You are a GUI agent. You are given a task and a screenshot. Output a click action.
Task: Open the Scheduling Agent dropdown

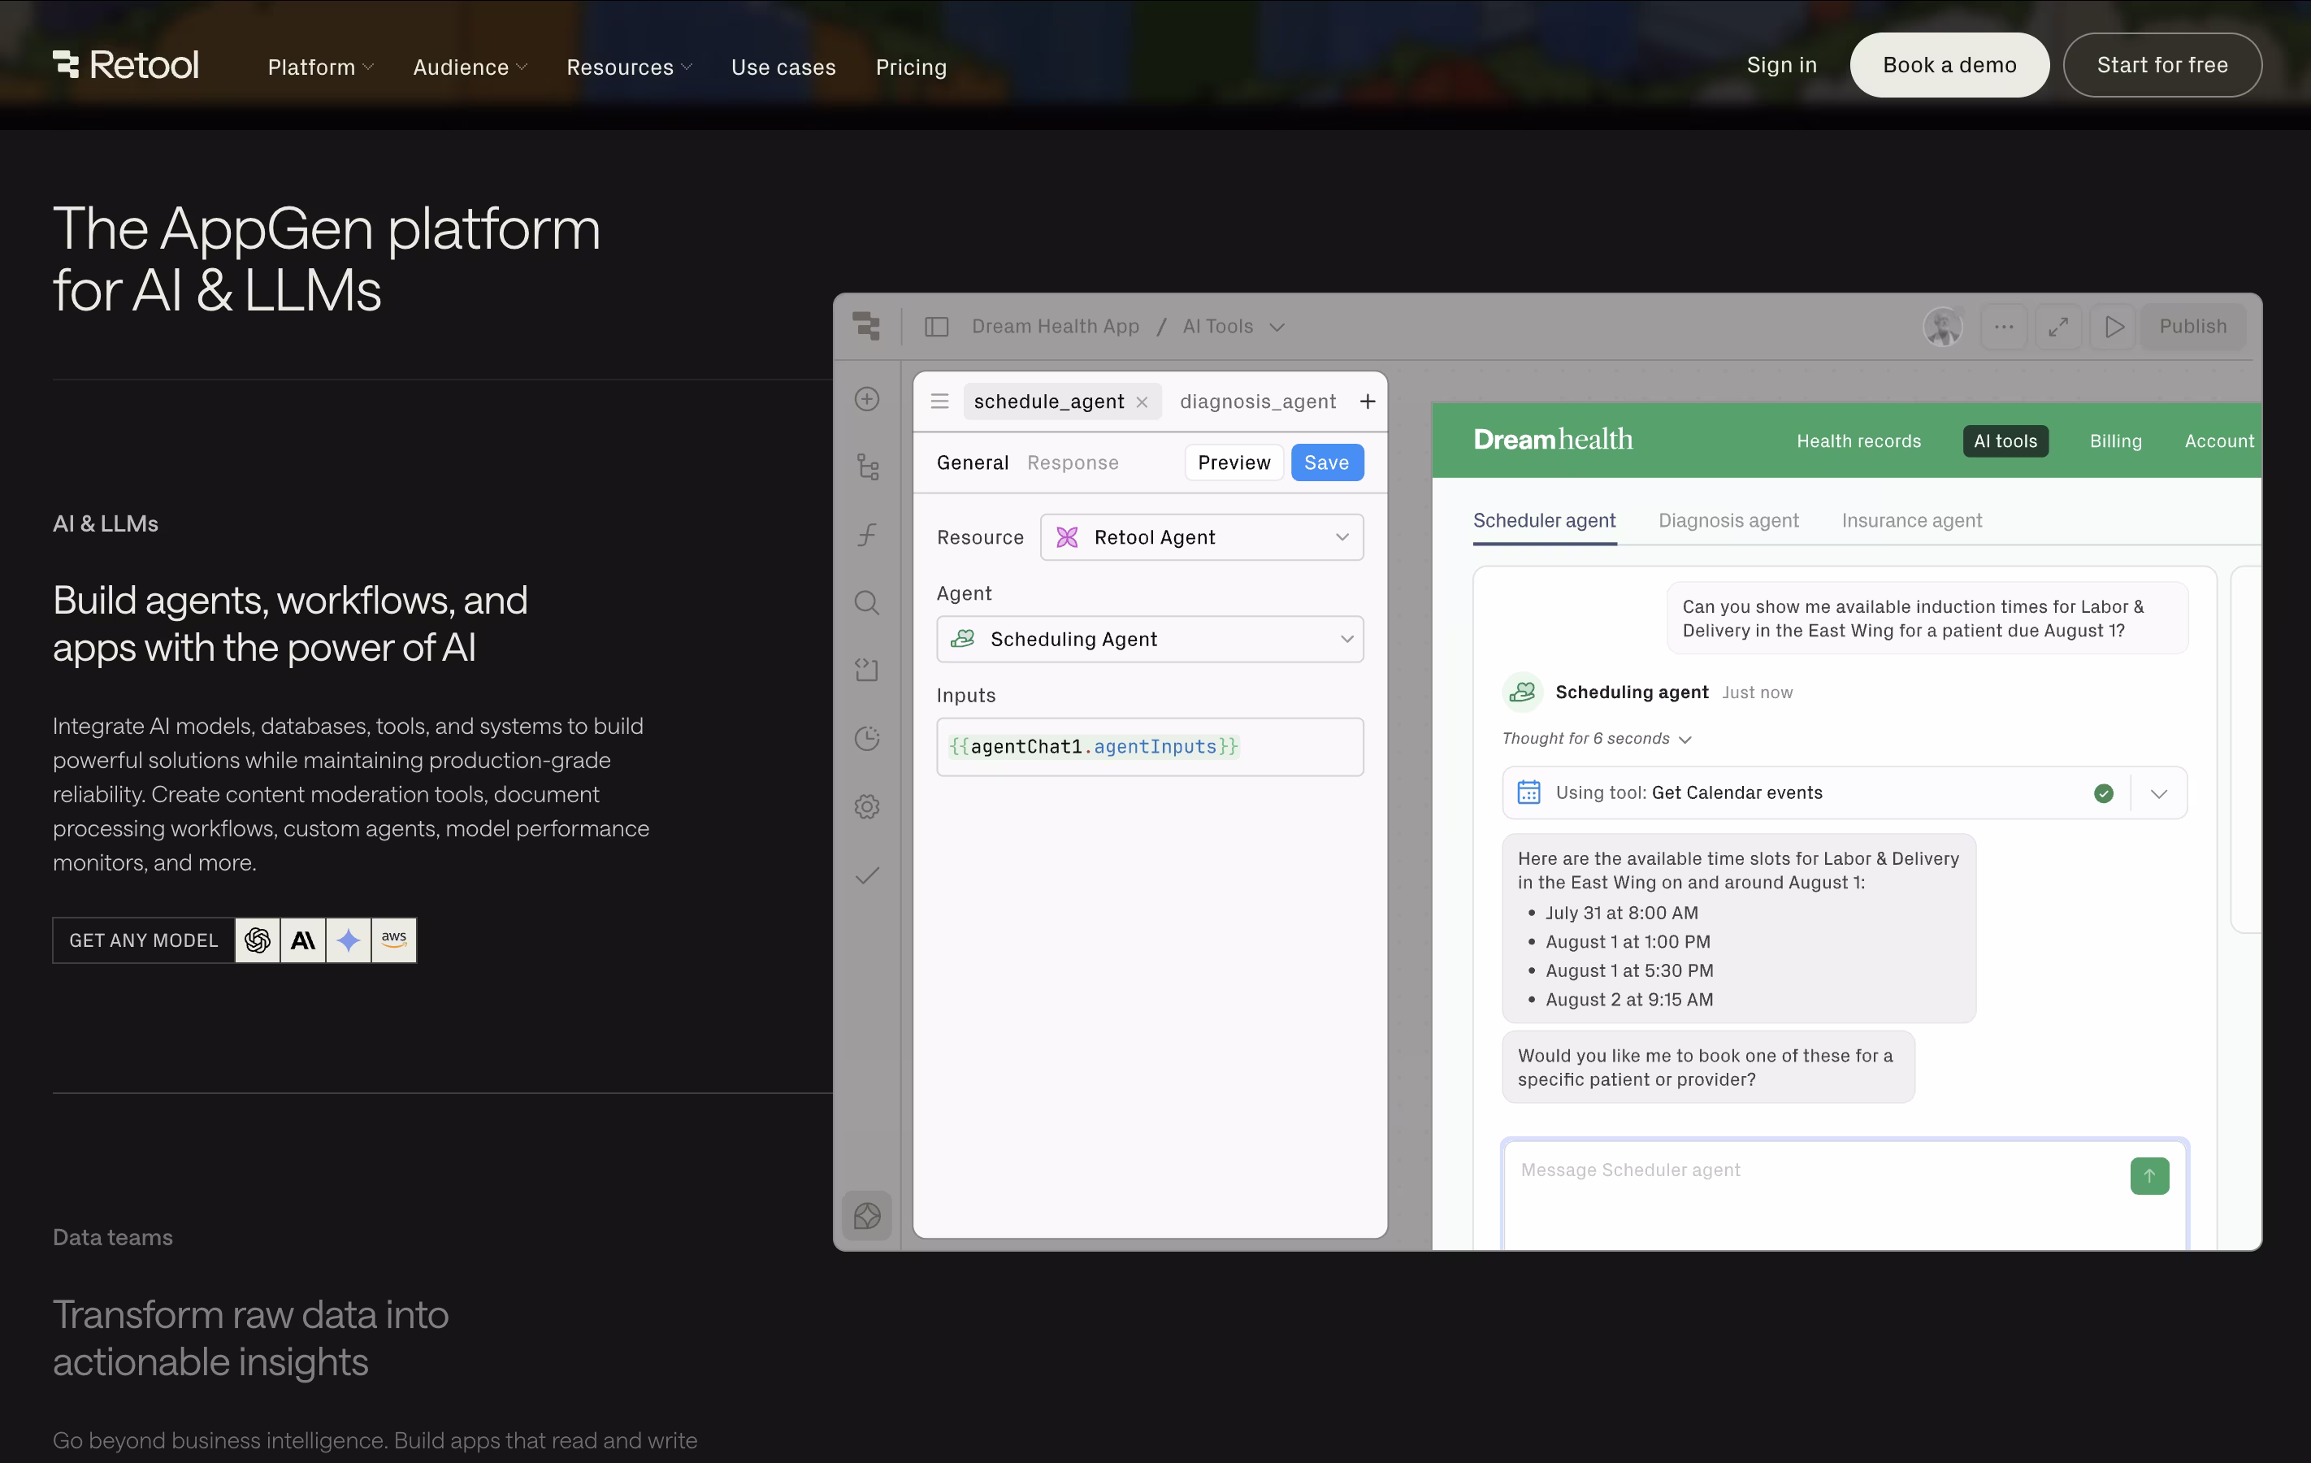[x=1150, y=640]
